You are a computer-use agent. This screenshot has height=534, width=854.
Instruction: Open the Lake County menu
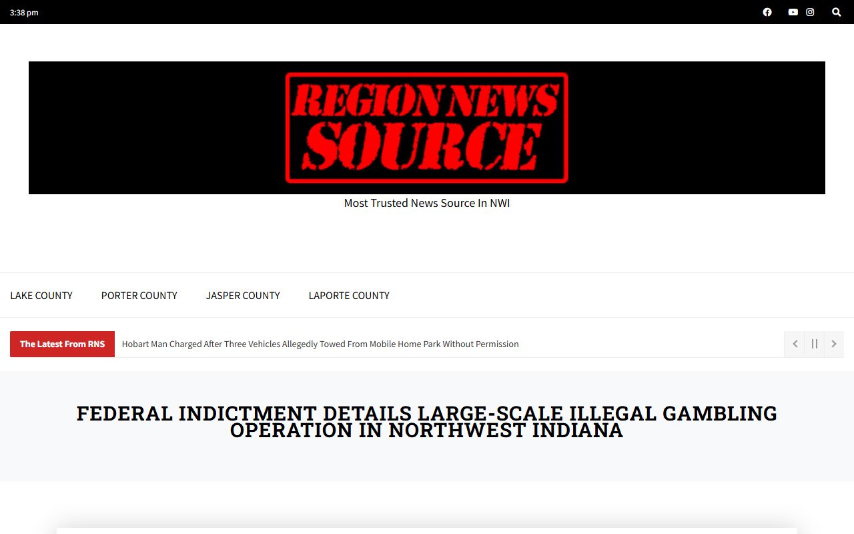click(41, 295)
